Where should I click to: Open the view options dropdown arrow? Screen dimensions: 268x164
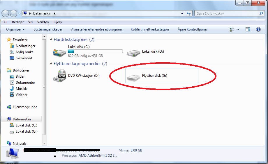pyautogui.click(x=238, y=29)
